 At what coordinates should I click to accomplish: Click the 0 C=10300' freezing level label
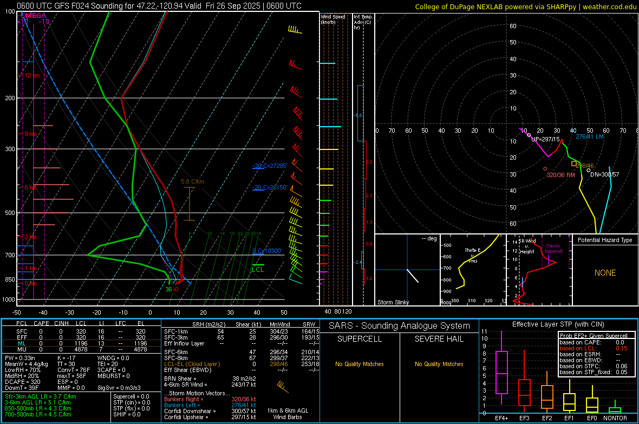click(x=267, y=251)
